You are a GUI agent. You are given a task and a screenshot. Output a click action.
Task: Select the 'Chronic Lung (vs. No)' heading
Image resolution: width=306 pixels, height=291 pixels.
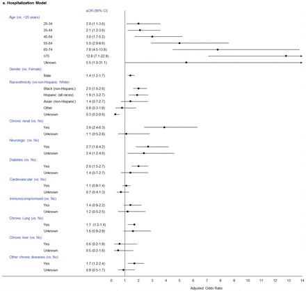coord(26,218)
